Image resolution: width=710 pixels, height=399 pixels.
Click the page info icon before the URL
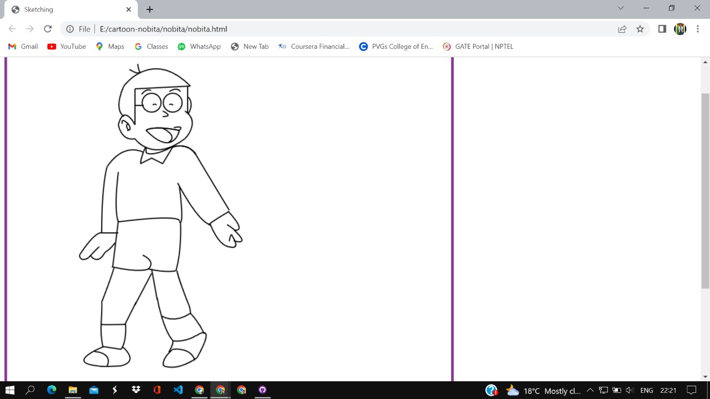click(69, 29)
